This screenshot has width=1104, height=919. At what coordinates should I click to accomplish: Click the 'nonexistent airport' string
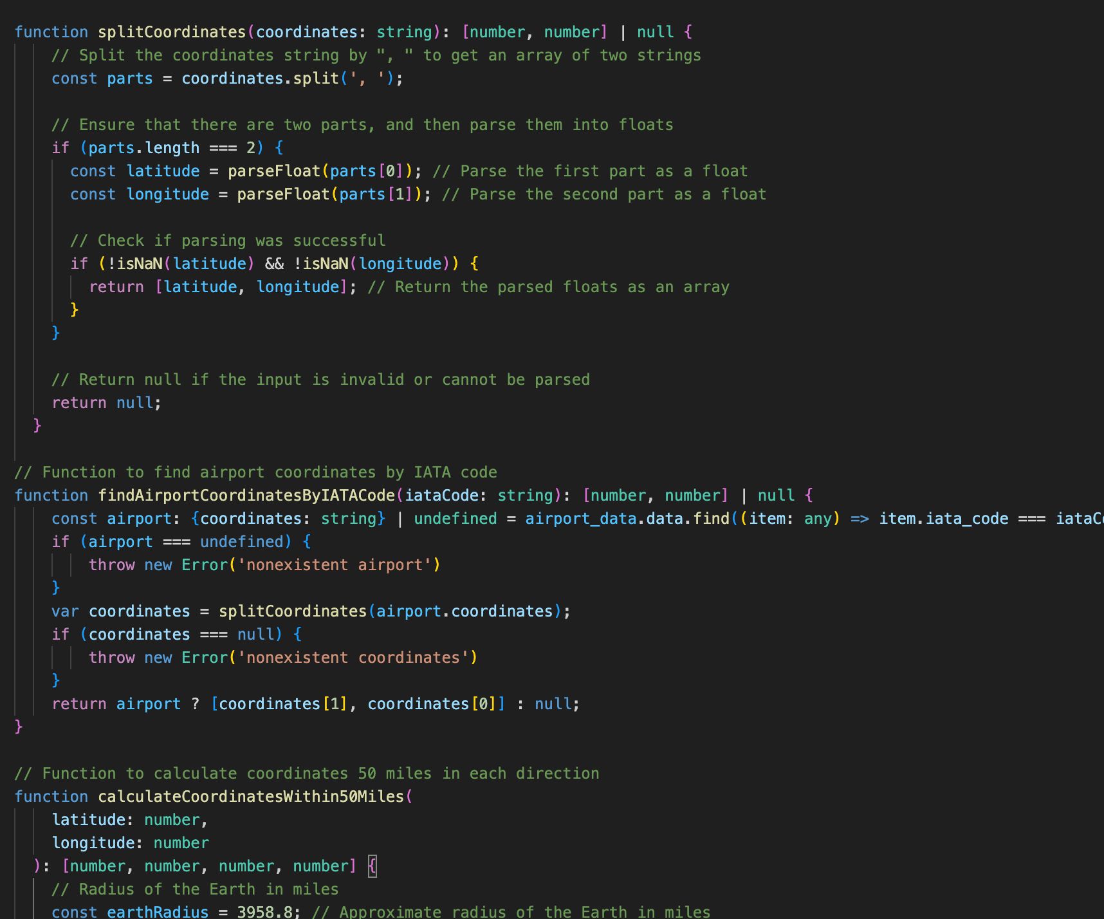[335, 565]
